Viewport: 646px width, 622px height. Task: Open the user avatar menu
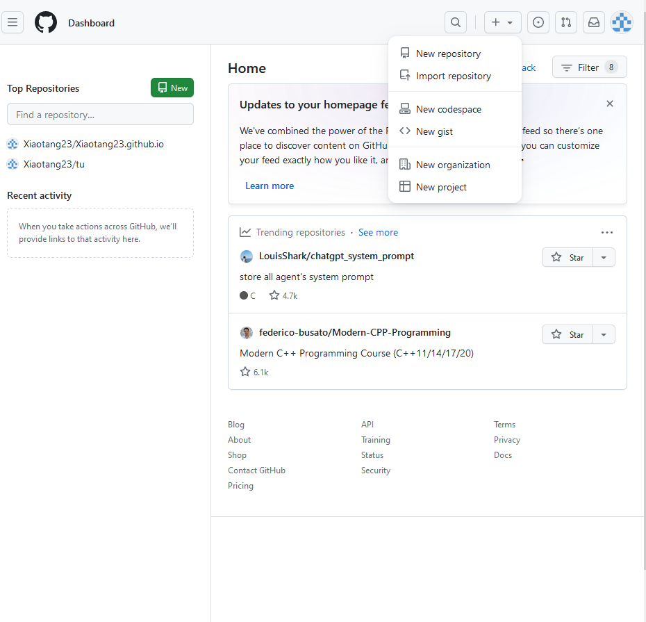pyautogui.click(x=622, y=22)
